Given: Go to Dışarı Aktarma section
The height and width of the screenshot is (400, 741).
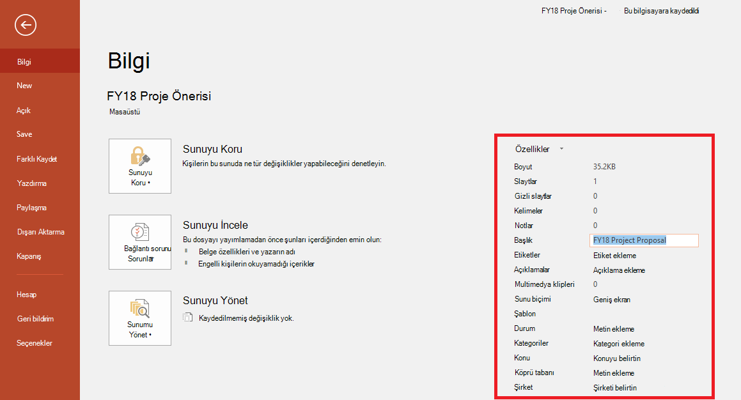Looking at the screenshot, I should pyautogui.click(x=40, y=232).
